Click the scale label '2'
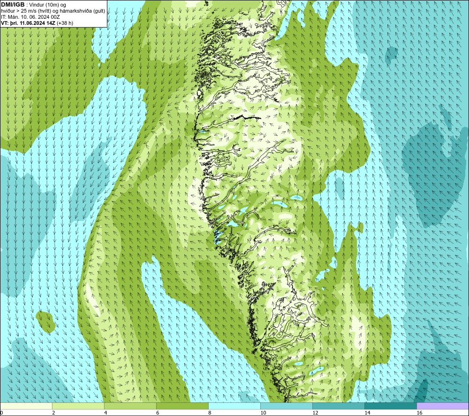This screenshot has height=416, width=469. [53, 413]
